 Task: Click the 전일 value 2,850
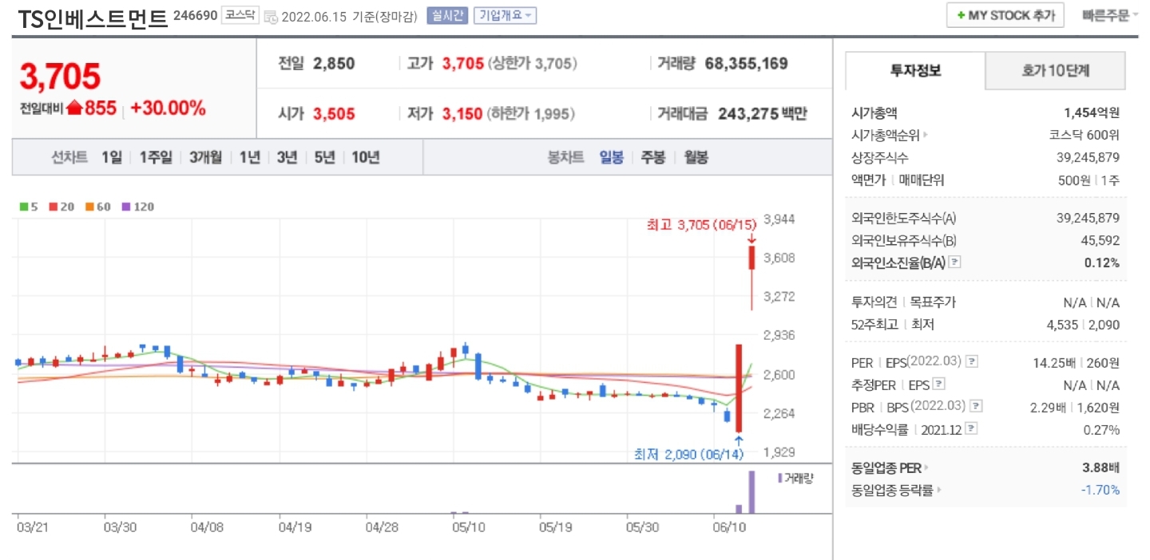(334, 64)
